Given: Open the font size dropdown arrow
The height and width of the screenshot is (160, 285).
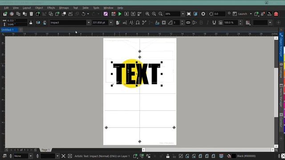Looking at the screenshot, I should 111,23.
